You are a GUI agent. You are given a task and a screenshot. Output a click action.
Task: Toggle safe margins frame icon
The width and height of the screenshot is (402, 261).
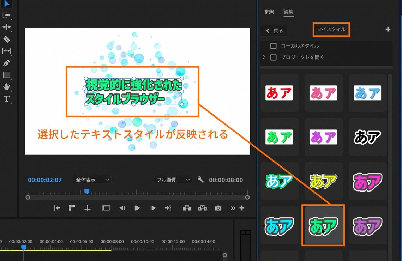coord(106,208)
